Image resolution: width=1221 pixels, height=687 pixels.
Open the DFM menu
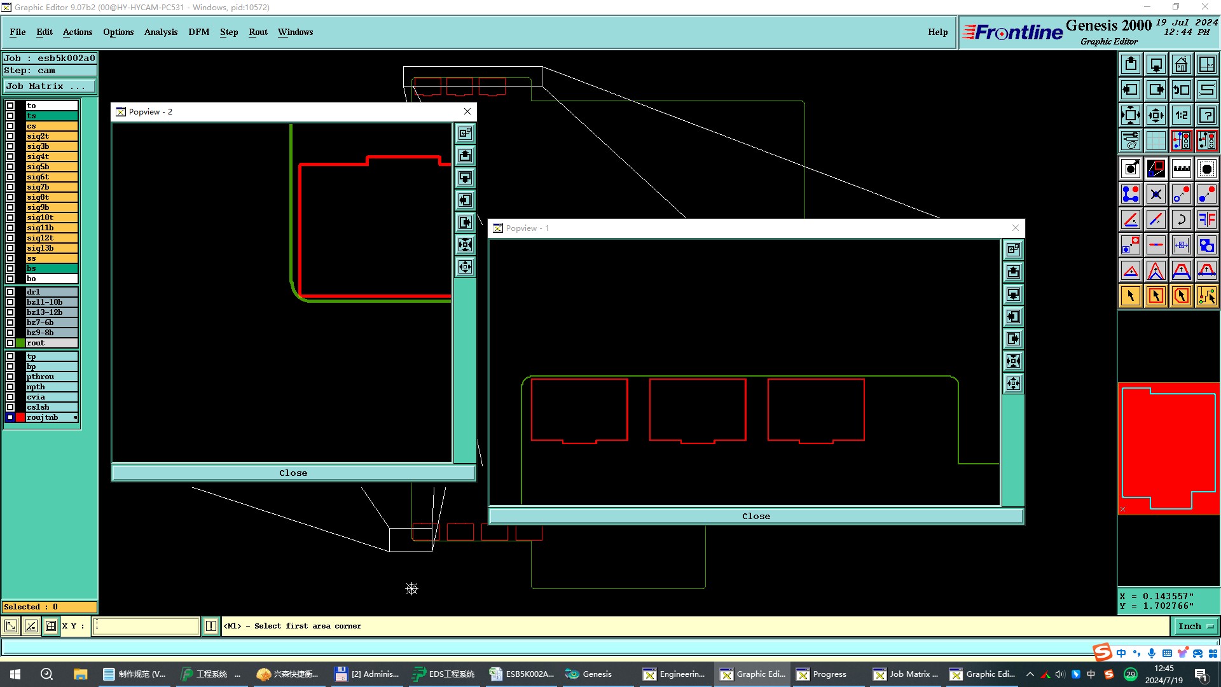198,32
